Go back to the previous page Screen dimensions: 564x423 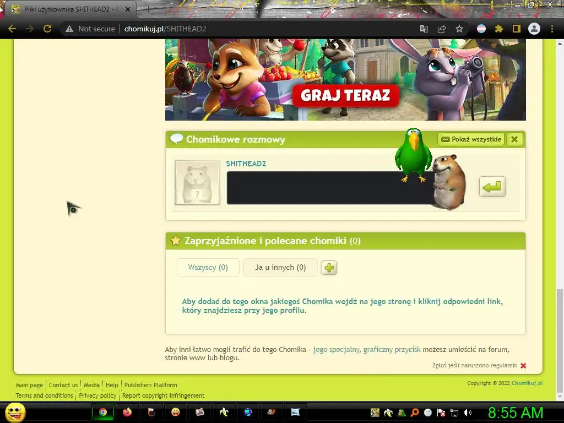(x=12, y=29)
